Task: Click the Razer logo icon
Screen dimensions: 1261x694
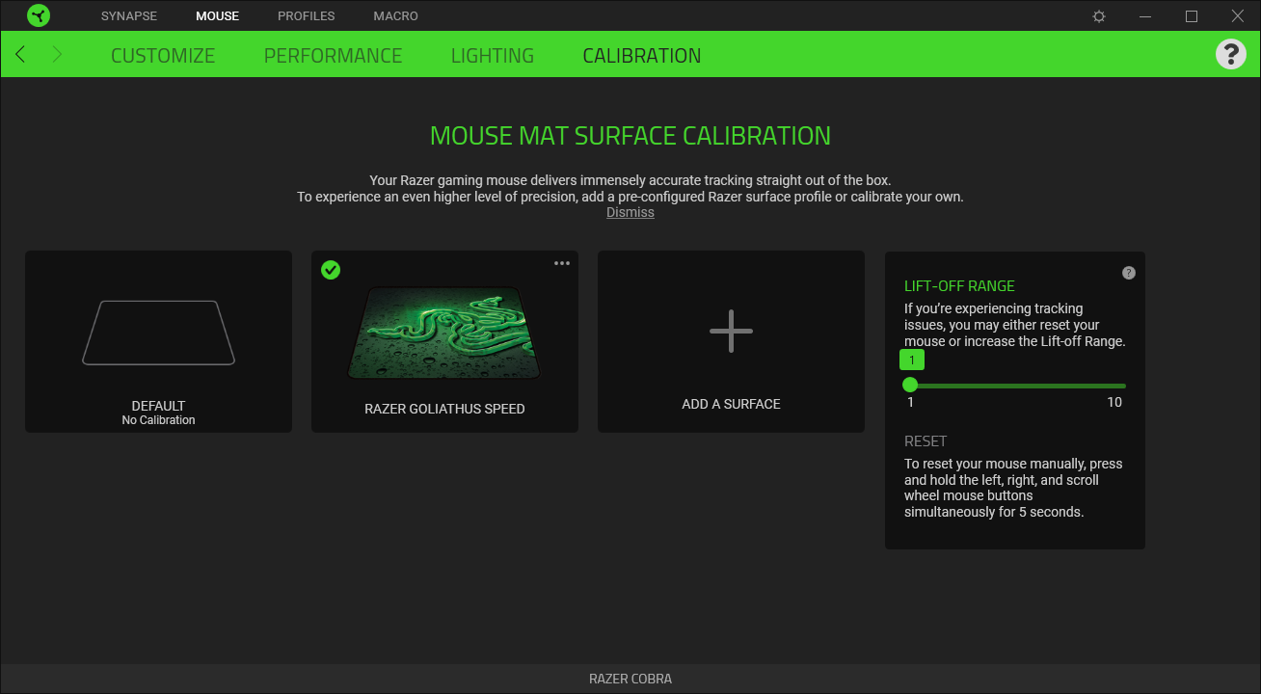Action: pyautogui.click(x=39, y=15)
